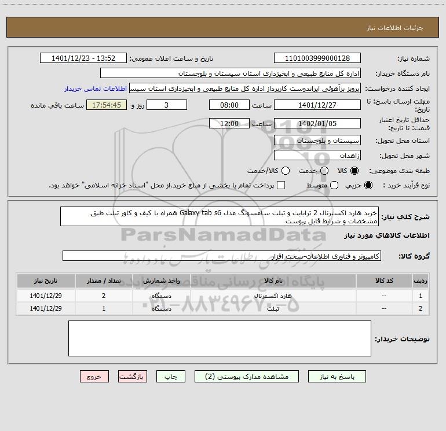Click the هارد اکسترنال item name cell

(273, 296)
